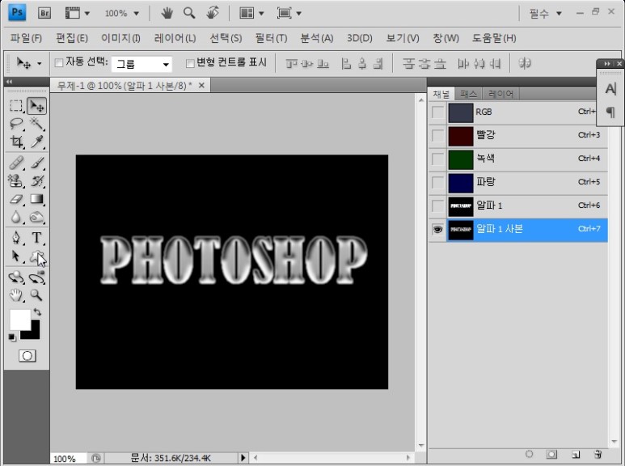Select the Horizontal Type tool
The width and height of the screenshot is (625, 466).
pos(36,238)
